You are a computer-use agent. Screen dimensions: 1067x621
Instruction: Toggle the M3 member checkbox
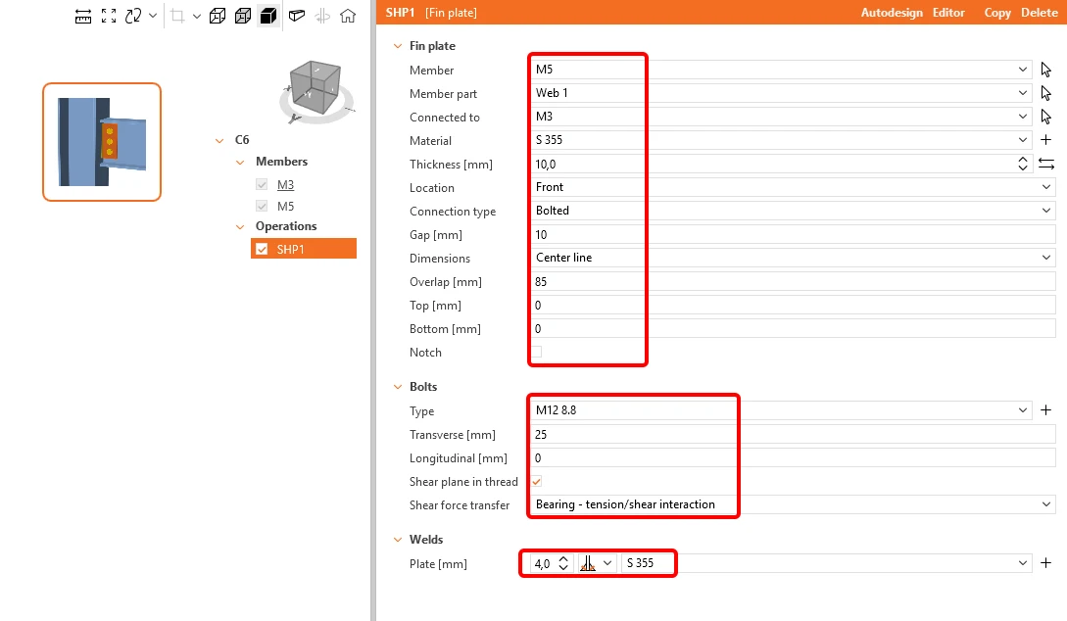pyautogui.click(x=262, y=184)
